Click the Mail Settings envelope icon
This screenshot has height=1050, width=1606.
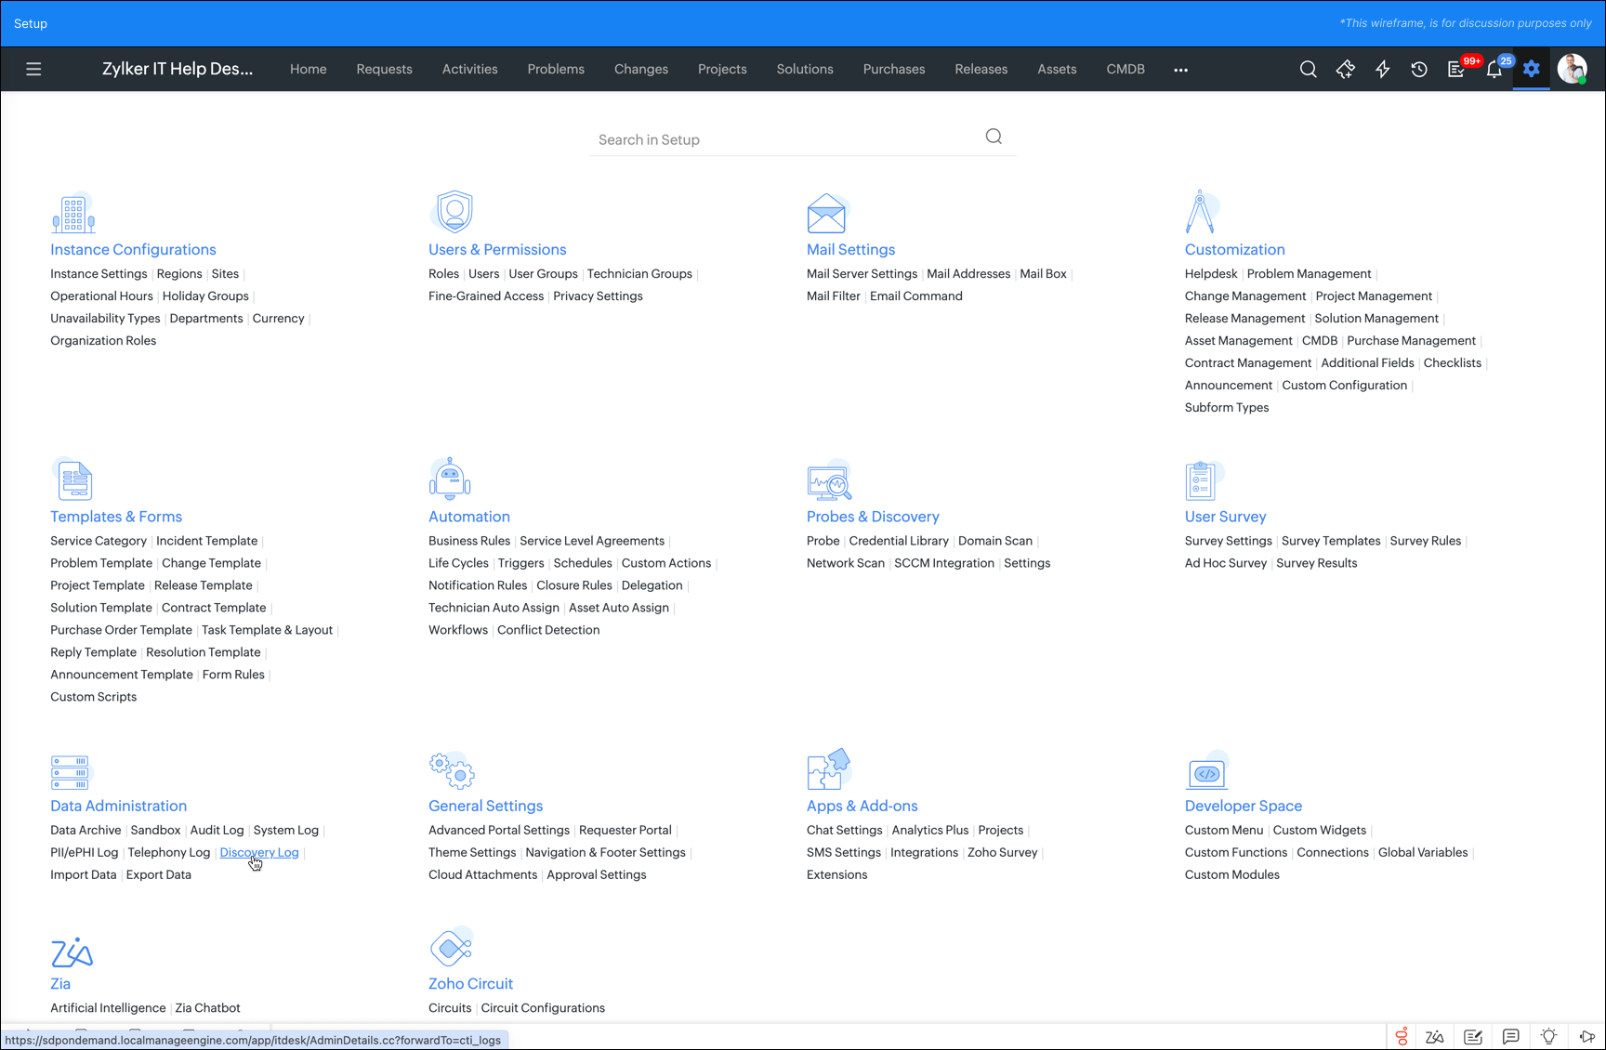[827, 214]
